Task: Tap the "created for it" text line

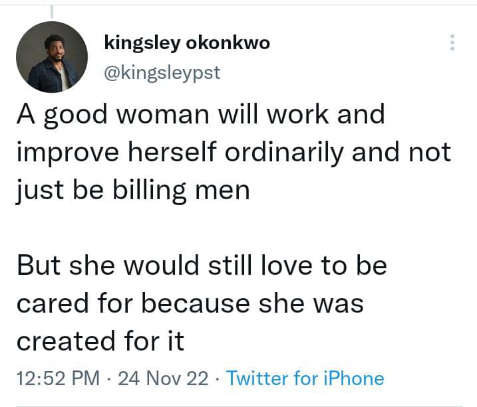Action: [100, 341]
